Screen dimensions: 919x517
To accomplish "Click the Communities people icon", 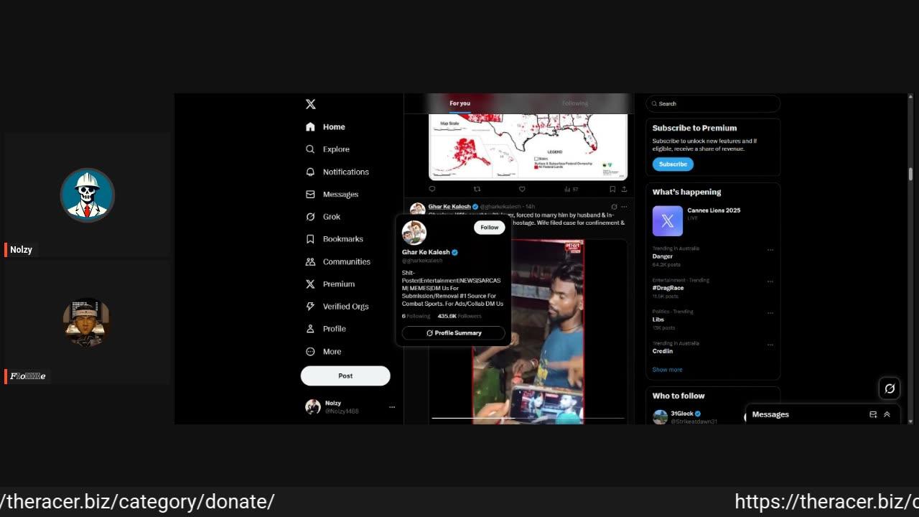I will 310,261.
